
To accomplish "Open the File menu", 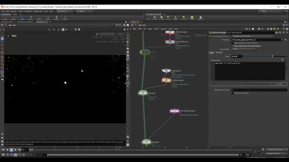I will (x=3, y=11).
